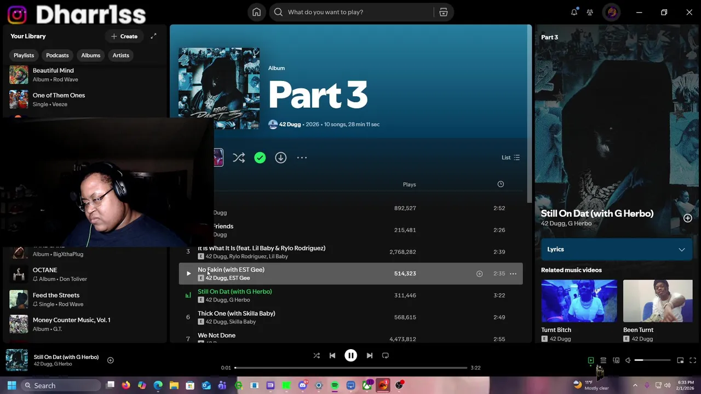
Task: Filter library by Artists
Action: click(x=121, y=55)
